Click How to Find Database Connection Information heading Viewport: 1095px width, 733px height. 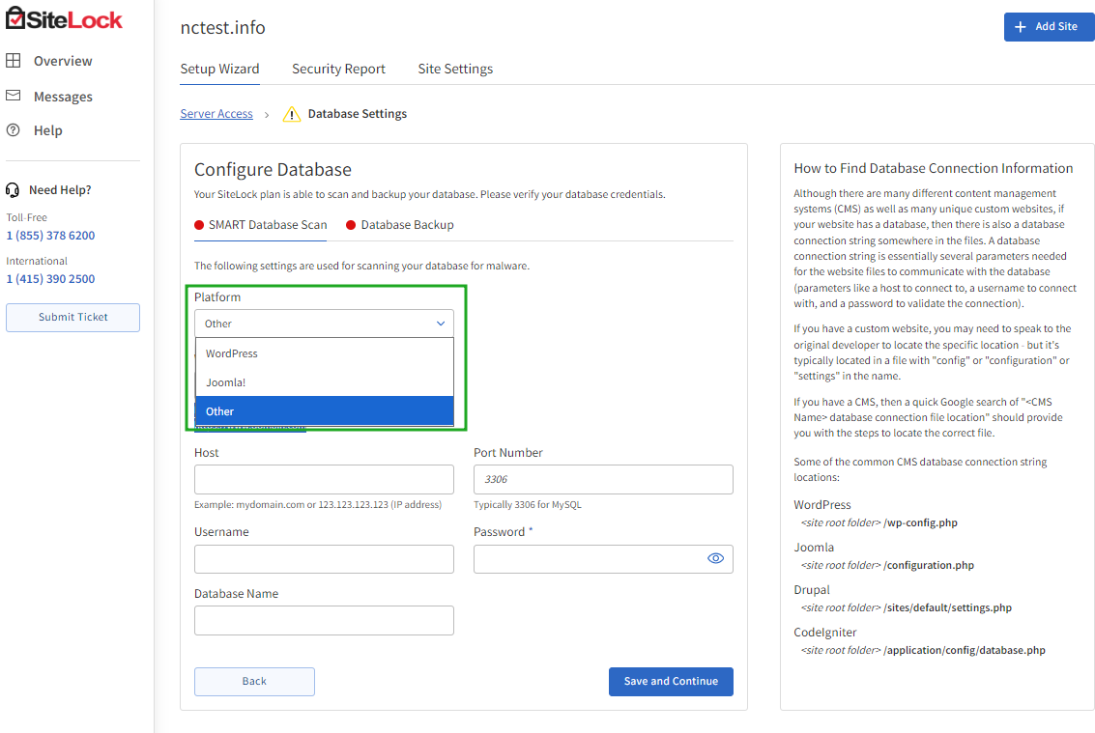933,168
